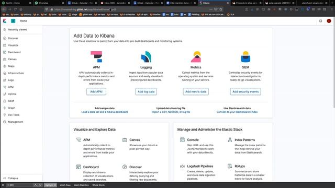
Task: Expand the Recently viewed list
Action: [x=17, y=30]
